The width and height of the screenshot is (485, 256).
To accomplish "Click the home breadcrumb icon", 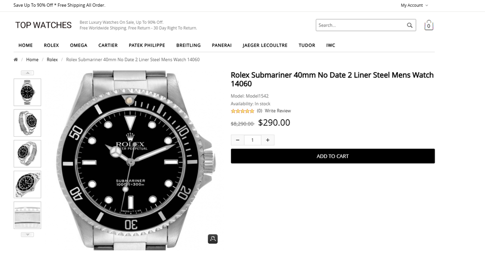I will point(16,60).
